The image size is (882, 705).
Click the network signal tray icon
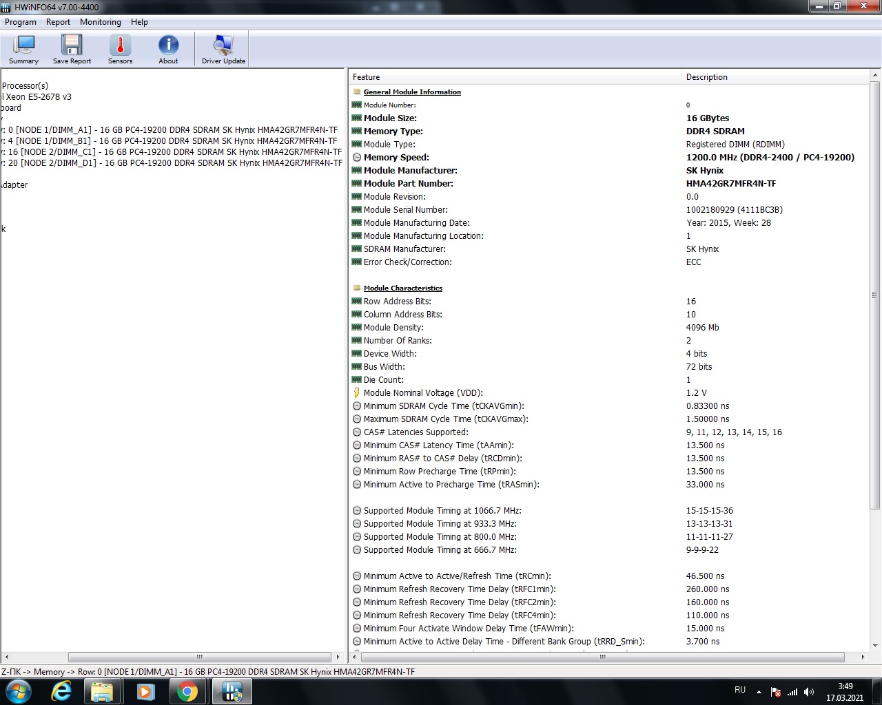(792, 692)
